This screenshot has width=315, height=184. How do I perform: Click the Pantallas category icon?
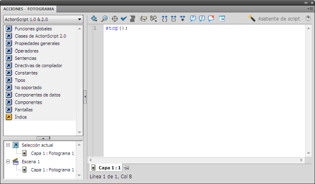click(x=9, y=110)
